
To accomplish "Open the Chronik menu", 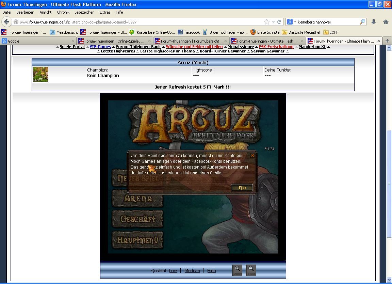I will point(63,12).
